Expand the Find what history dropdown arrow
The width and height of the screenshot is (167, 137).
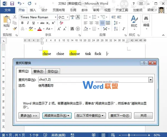click(x=151, y=80)
